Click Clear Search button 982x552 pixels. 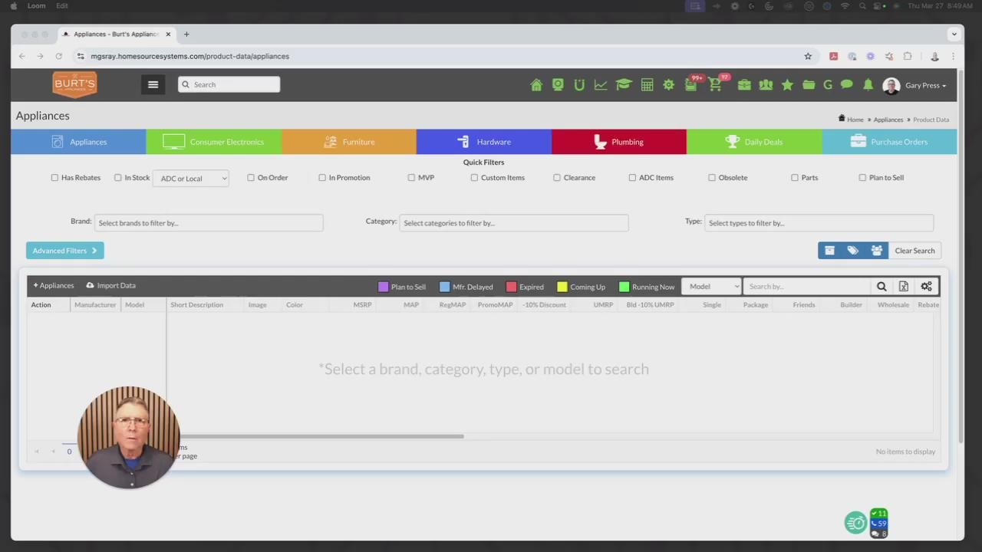click(x=914, y=251)
